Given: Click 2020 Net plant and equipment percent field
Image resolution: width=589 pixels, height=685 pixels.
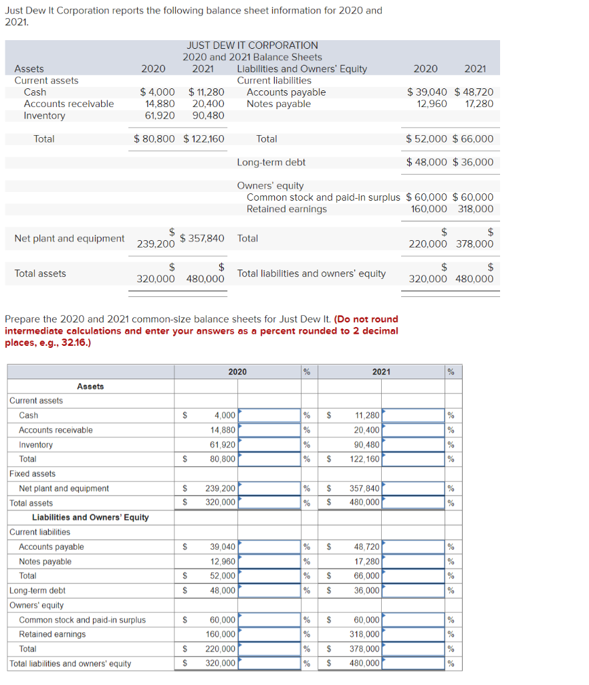Looking at the screenshot, I should tap(269, 488).
